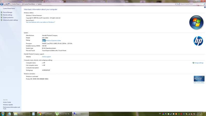Click the Back navigation arrow

[2, 4]
